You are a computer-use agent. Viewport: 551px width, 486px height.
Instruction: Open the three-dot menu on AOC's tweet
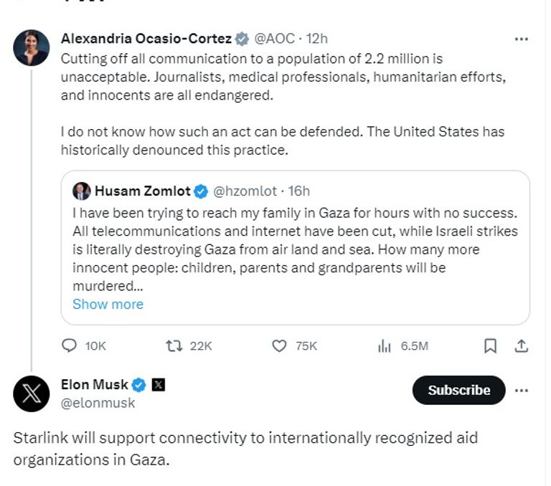pos(522,39)
